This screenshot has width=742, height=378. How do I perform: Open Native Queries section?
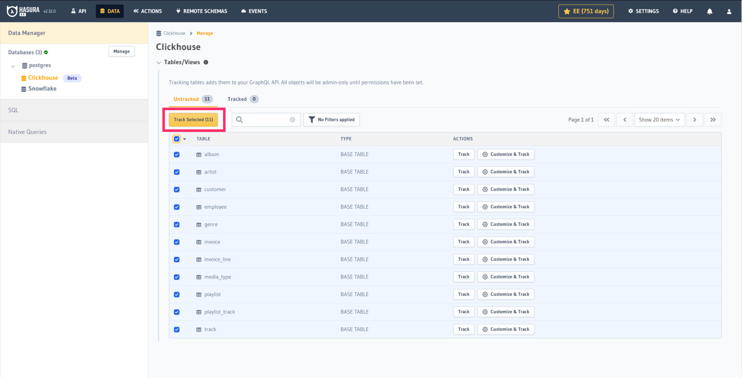click(74, 132)
